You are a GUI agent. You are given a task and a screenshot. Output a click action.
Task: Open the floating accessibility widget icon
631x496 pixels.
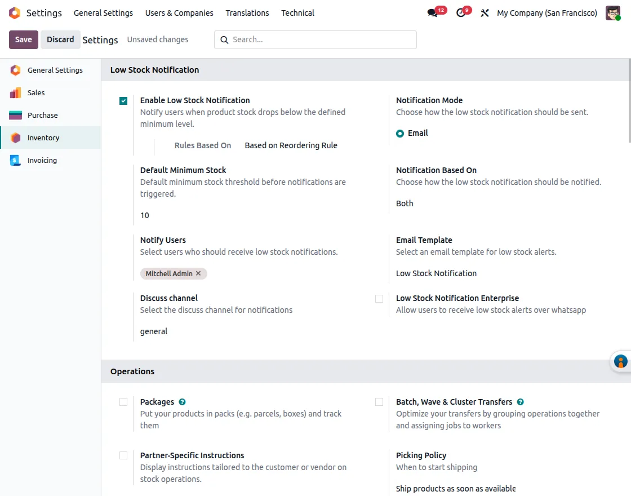pyautogui.click(x=620, y=362)
